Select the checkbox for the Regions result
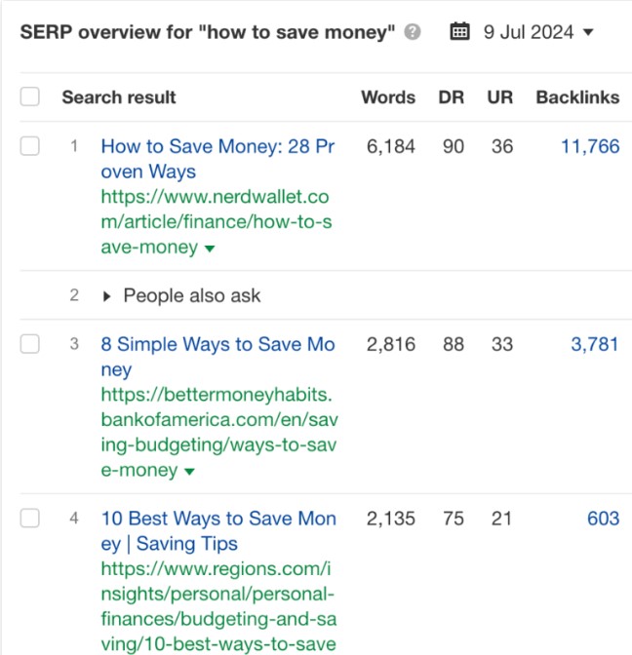Screen dimensions: 632x655 (30, 519)
